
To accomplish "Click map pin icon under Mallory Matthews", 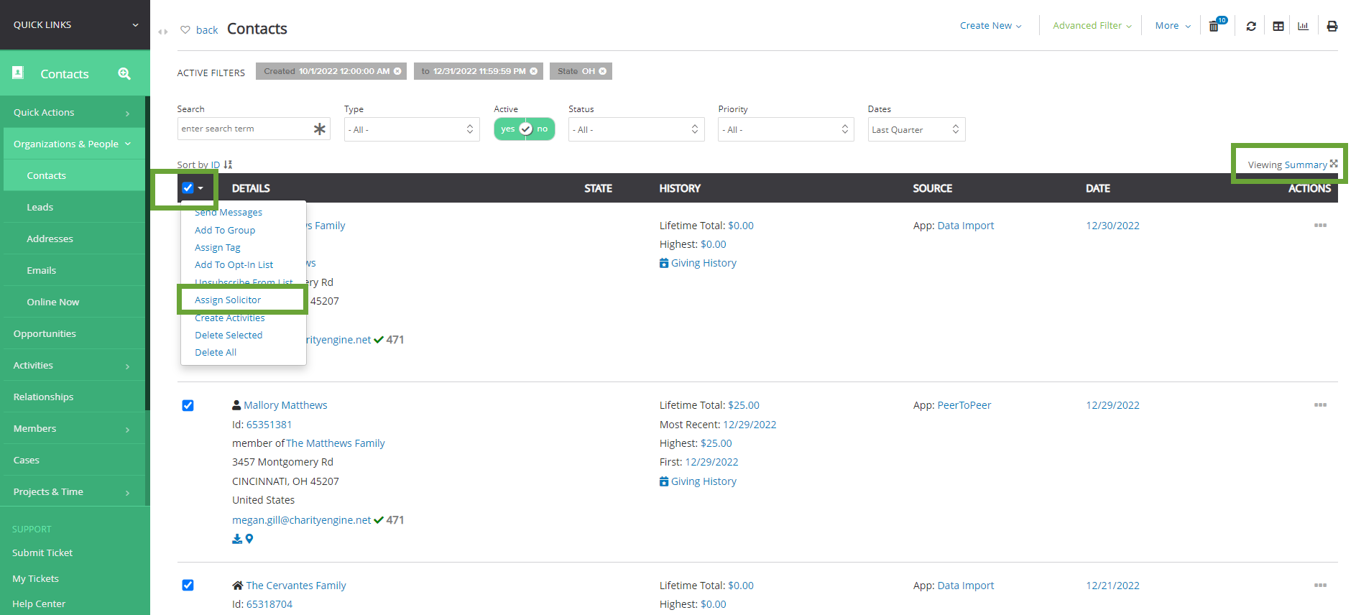I will (x=249, y=539).
